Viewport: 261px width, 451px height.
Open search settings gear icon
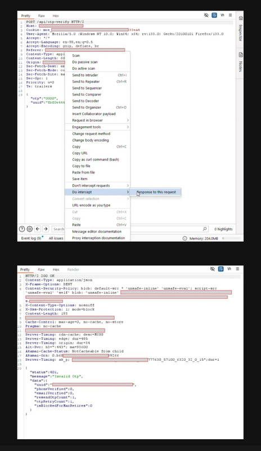30,229
